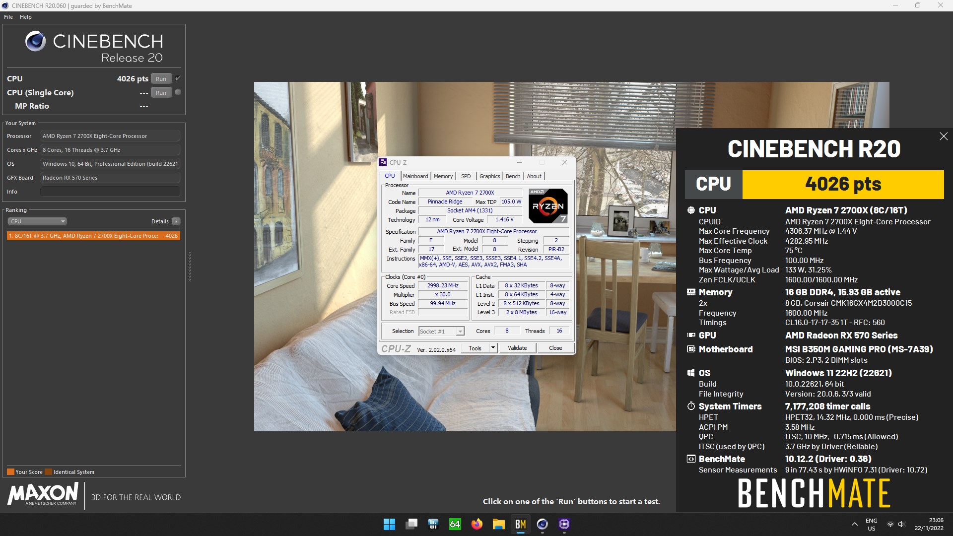The image size is (953, 536).
Task: Click the BenchMate CPU chip icon
Action: click(x=691, y=210)
